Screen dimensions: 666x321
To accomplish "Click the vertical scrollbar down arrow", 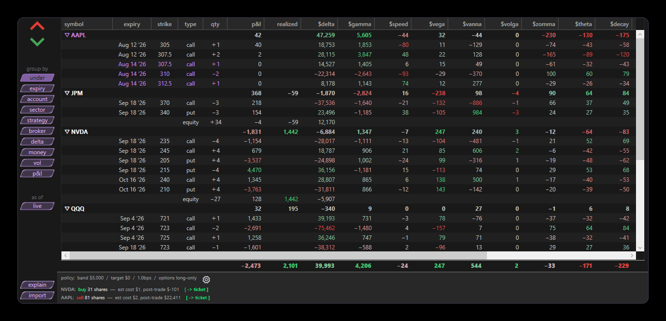I will pos(640,248).
